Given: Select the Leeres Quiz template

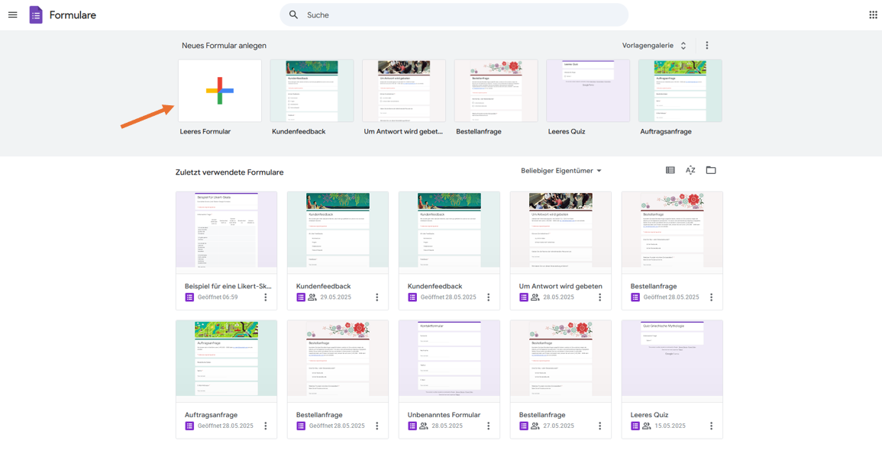Looking at the screenshot, I should 588,91.
